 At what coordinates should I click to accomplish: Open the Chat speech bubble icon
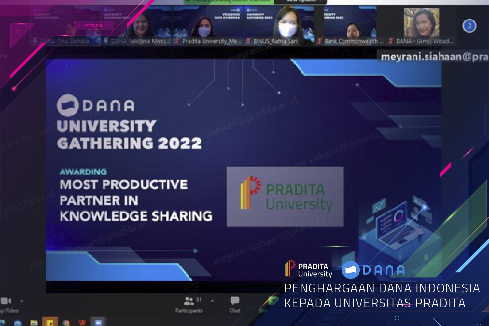[235, 300]
